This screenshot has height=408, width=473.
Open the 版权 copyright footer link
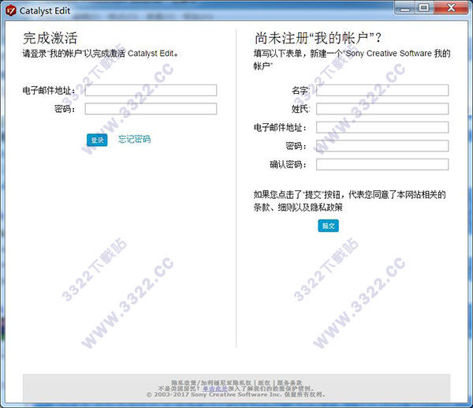click(264, 383)
